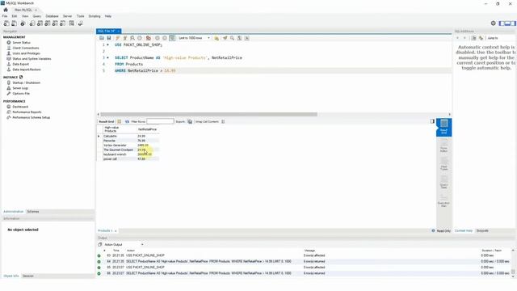Execute the query with the lightning icon
This screenshot has width=517, height=291.
pos(118,38)
